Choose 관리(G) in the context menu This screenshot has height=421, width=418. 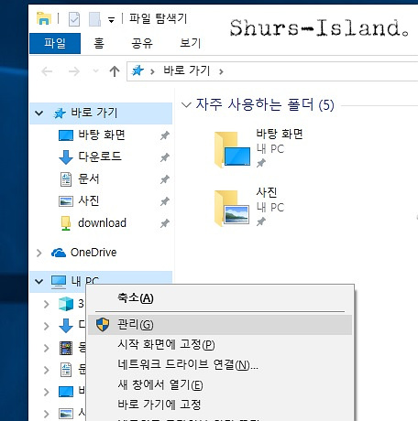(x=220, y=325)
